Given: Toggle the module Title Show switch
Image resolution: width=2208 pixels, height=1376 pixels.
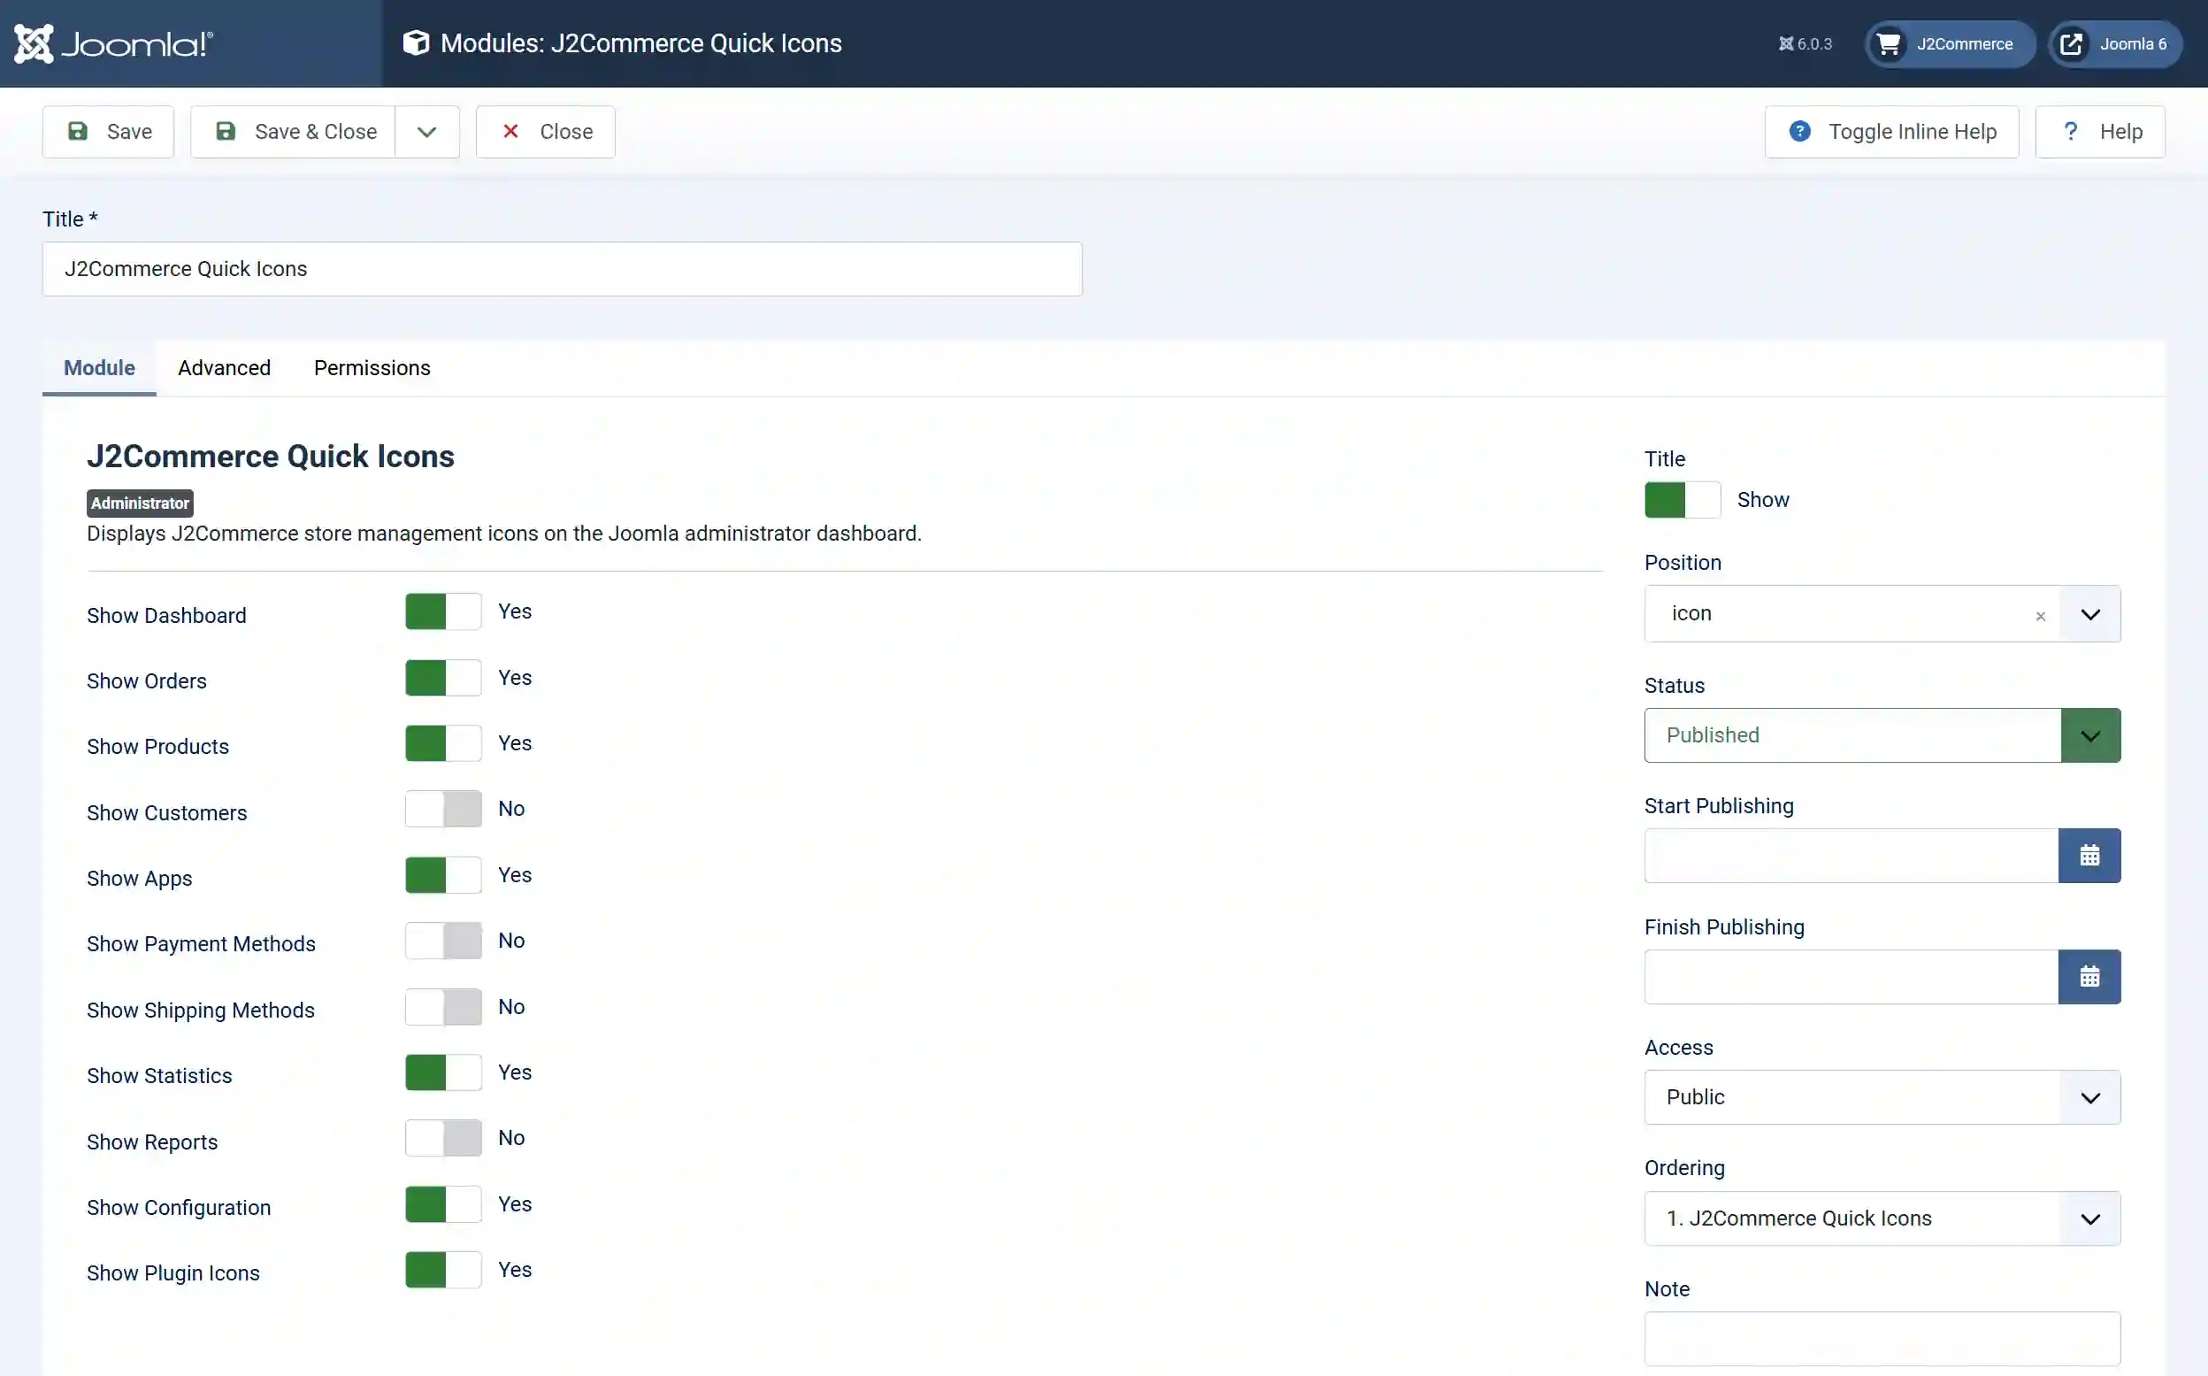Looking at the screenshot, I should (1683, 500).
